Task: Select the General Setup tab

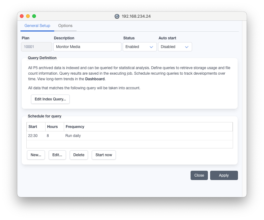Action: coord(37,26)
